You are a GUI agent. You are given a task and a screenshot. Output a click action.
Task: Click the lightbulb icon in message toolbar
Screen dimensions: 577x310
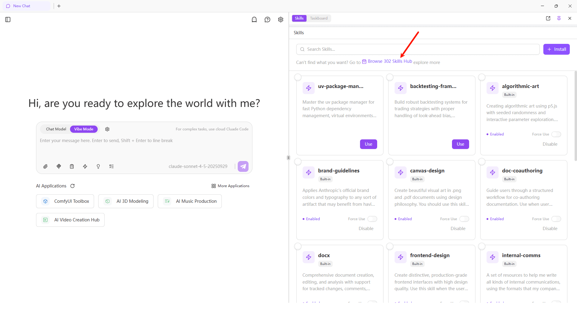click(98, 166)
